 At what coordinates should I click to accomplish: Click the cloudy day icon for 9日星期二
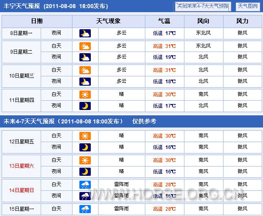[85, 46]
